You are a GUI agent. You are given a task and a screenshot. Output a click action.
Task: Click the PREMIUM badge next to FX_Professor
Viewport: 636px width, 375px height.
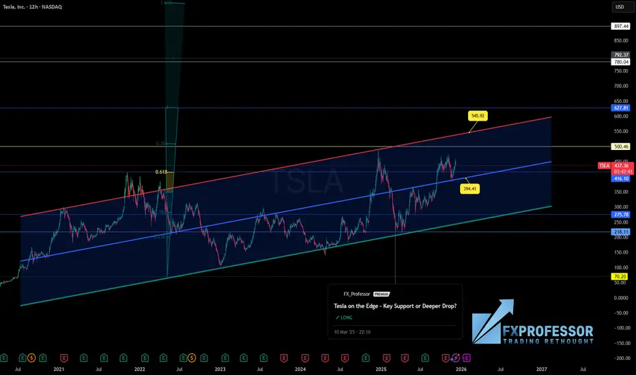381,294
